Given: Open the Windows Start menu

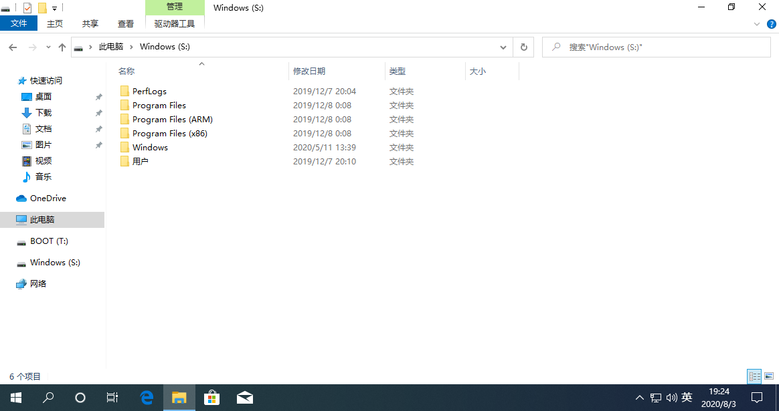Looking at the screenshot, I should click(x=16, y=397).
